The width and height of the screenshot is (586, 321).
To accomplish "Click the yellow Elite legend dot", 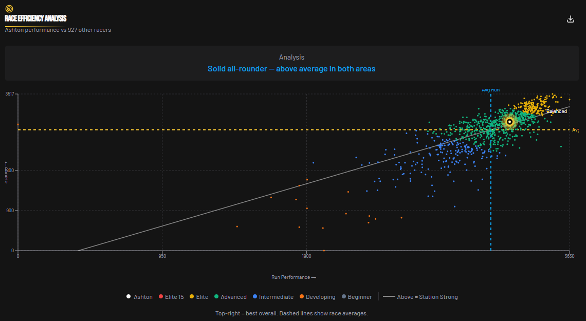I will pyautogui.click(x=192, y=296).
